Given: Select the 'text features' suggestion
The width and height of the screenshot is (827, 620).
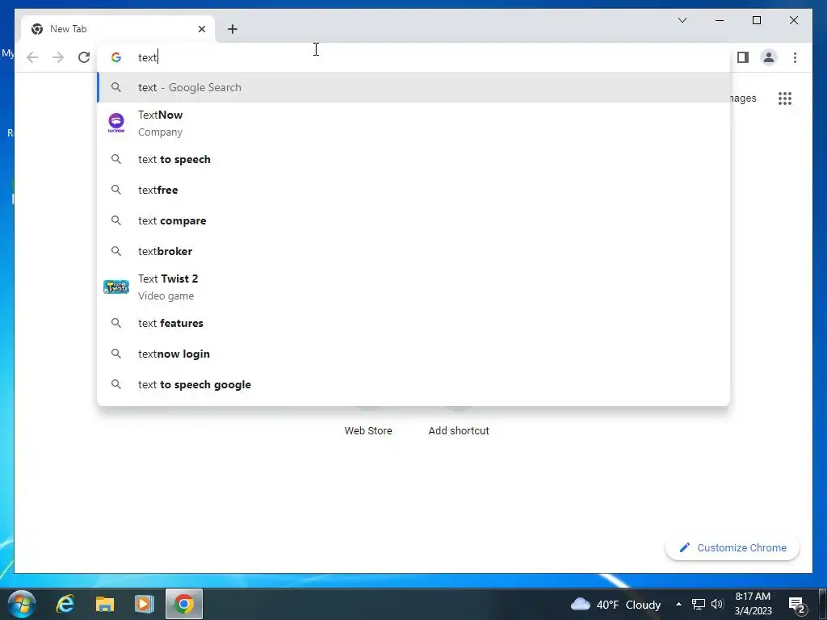Looking at the screenshot, I should click(x=414, y=323).
